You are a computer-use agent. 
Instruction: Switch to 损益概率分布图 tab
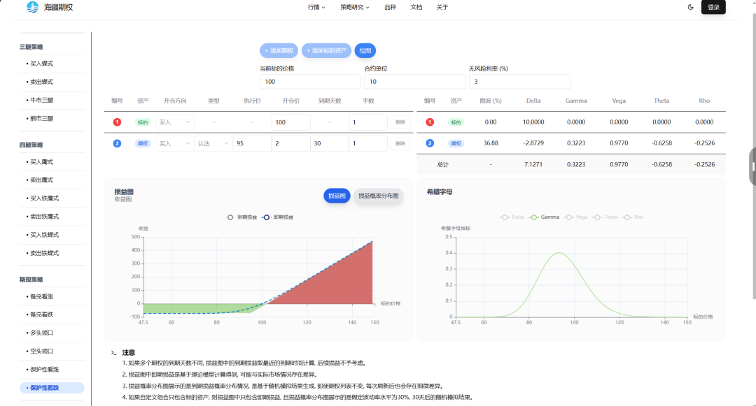pyautogui.click(x=378, y=196)
